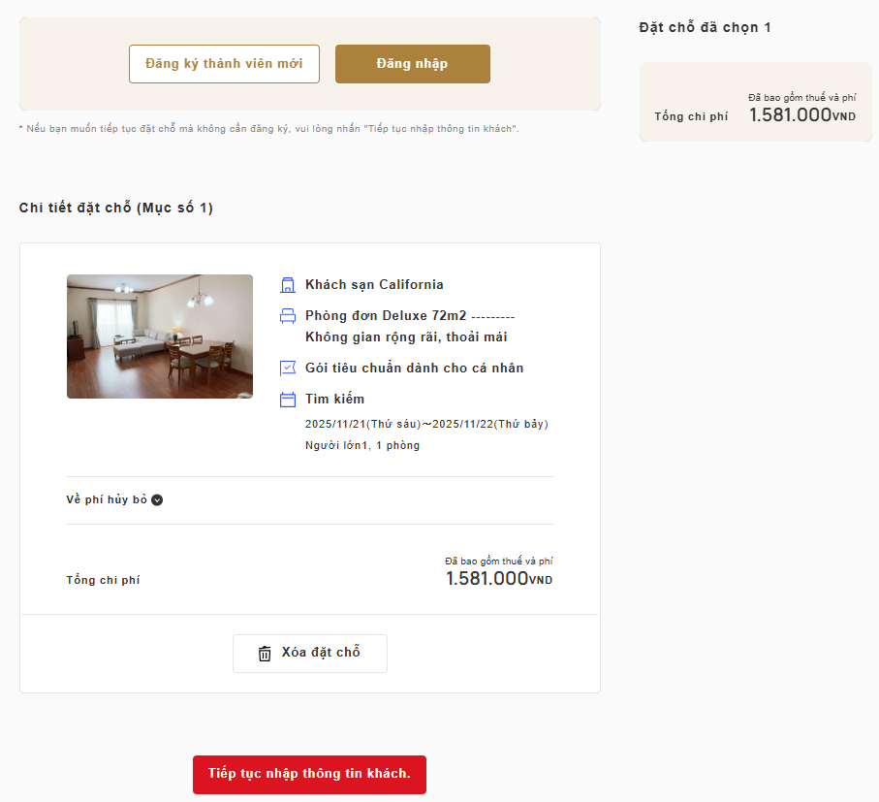Click the calendar icon beside Tìm kiếm
Image resolution: width=879 pixels, height=802 pixels.
(x=287, y=400)
